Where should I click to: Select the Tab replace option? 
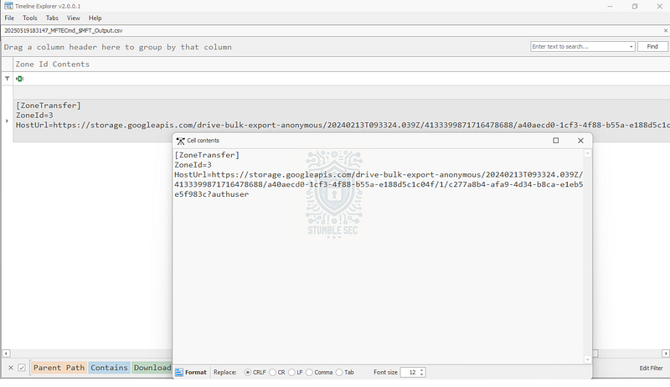(345, 373)
